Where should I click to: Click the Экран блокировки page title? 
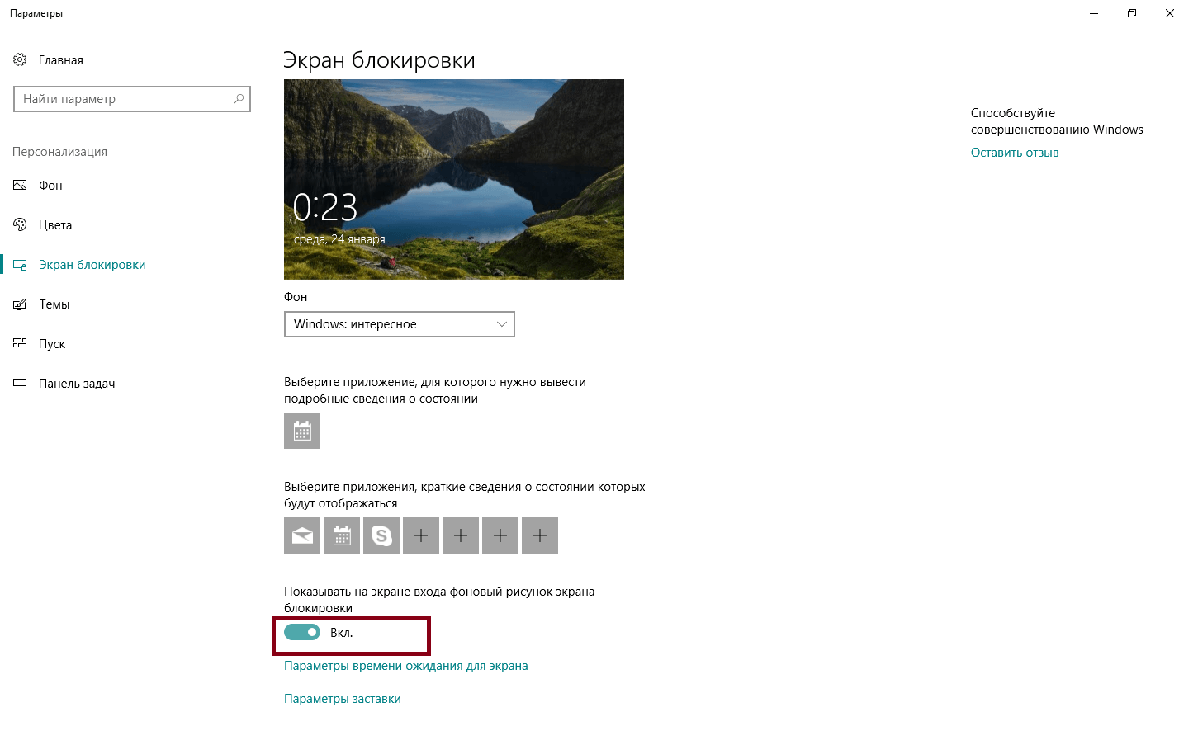(379, 60)
